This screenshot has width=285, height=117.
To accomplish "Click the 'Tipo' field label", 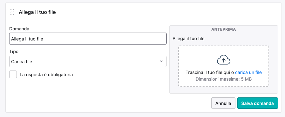I will click(x=14, y=52).
